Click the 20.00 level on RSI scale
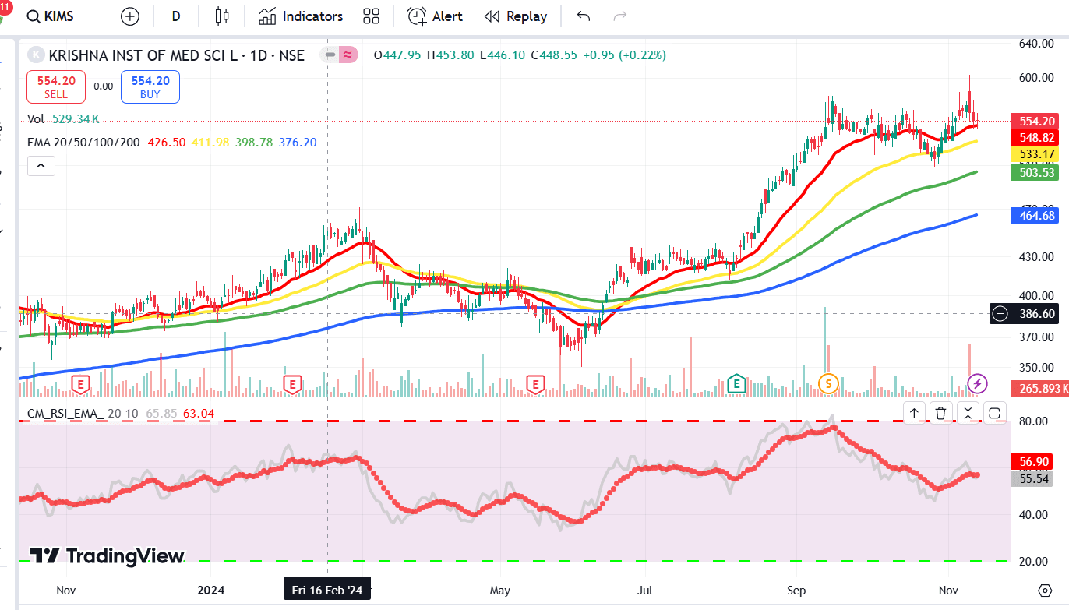The height and width of the screenshot is (610, 1069). (1033, 561)
